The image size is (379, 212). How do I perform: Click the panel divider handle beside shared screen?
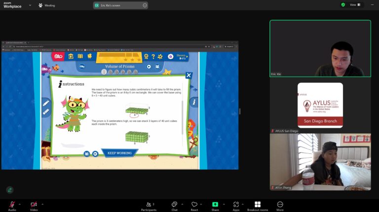coord(240,111)
